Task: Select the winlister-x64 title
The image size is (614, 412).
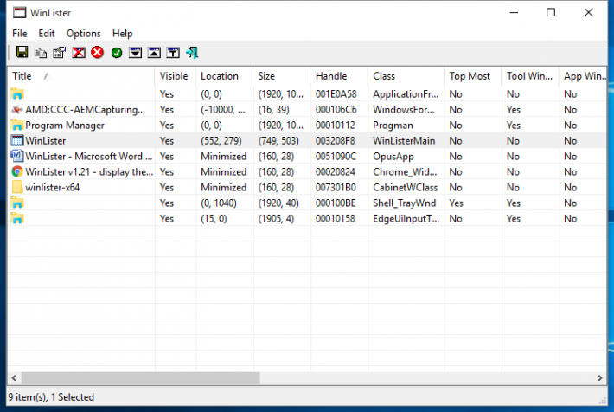Action: click(52, 187)
